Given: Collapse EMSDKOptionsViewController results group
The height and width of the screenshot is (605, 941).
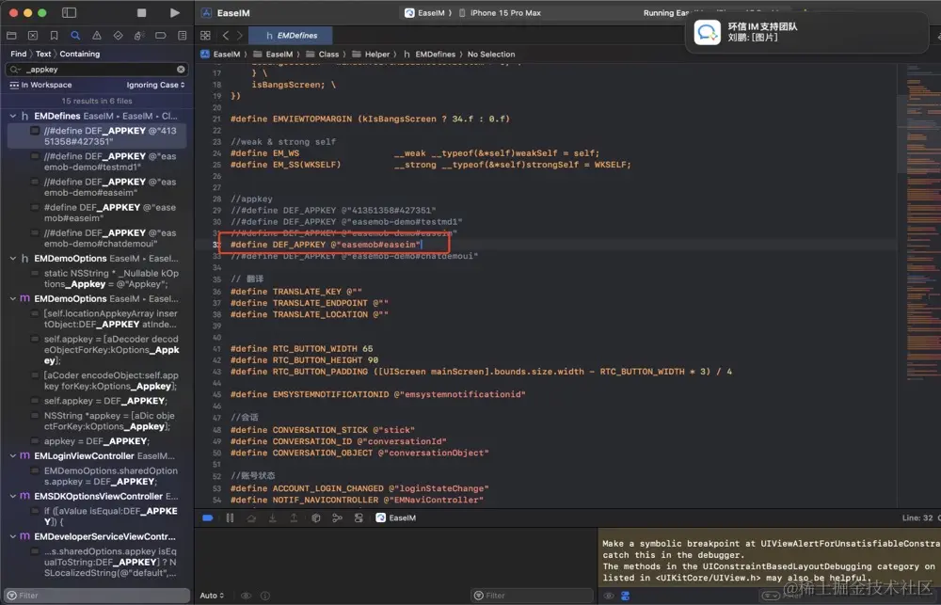Looking at the screenshot, I should tap(12, 497).
